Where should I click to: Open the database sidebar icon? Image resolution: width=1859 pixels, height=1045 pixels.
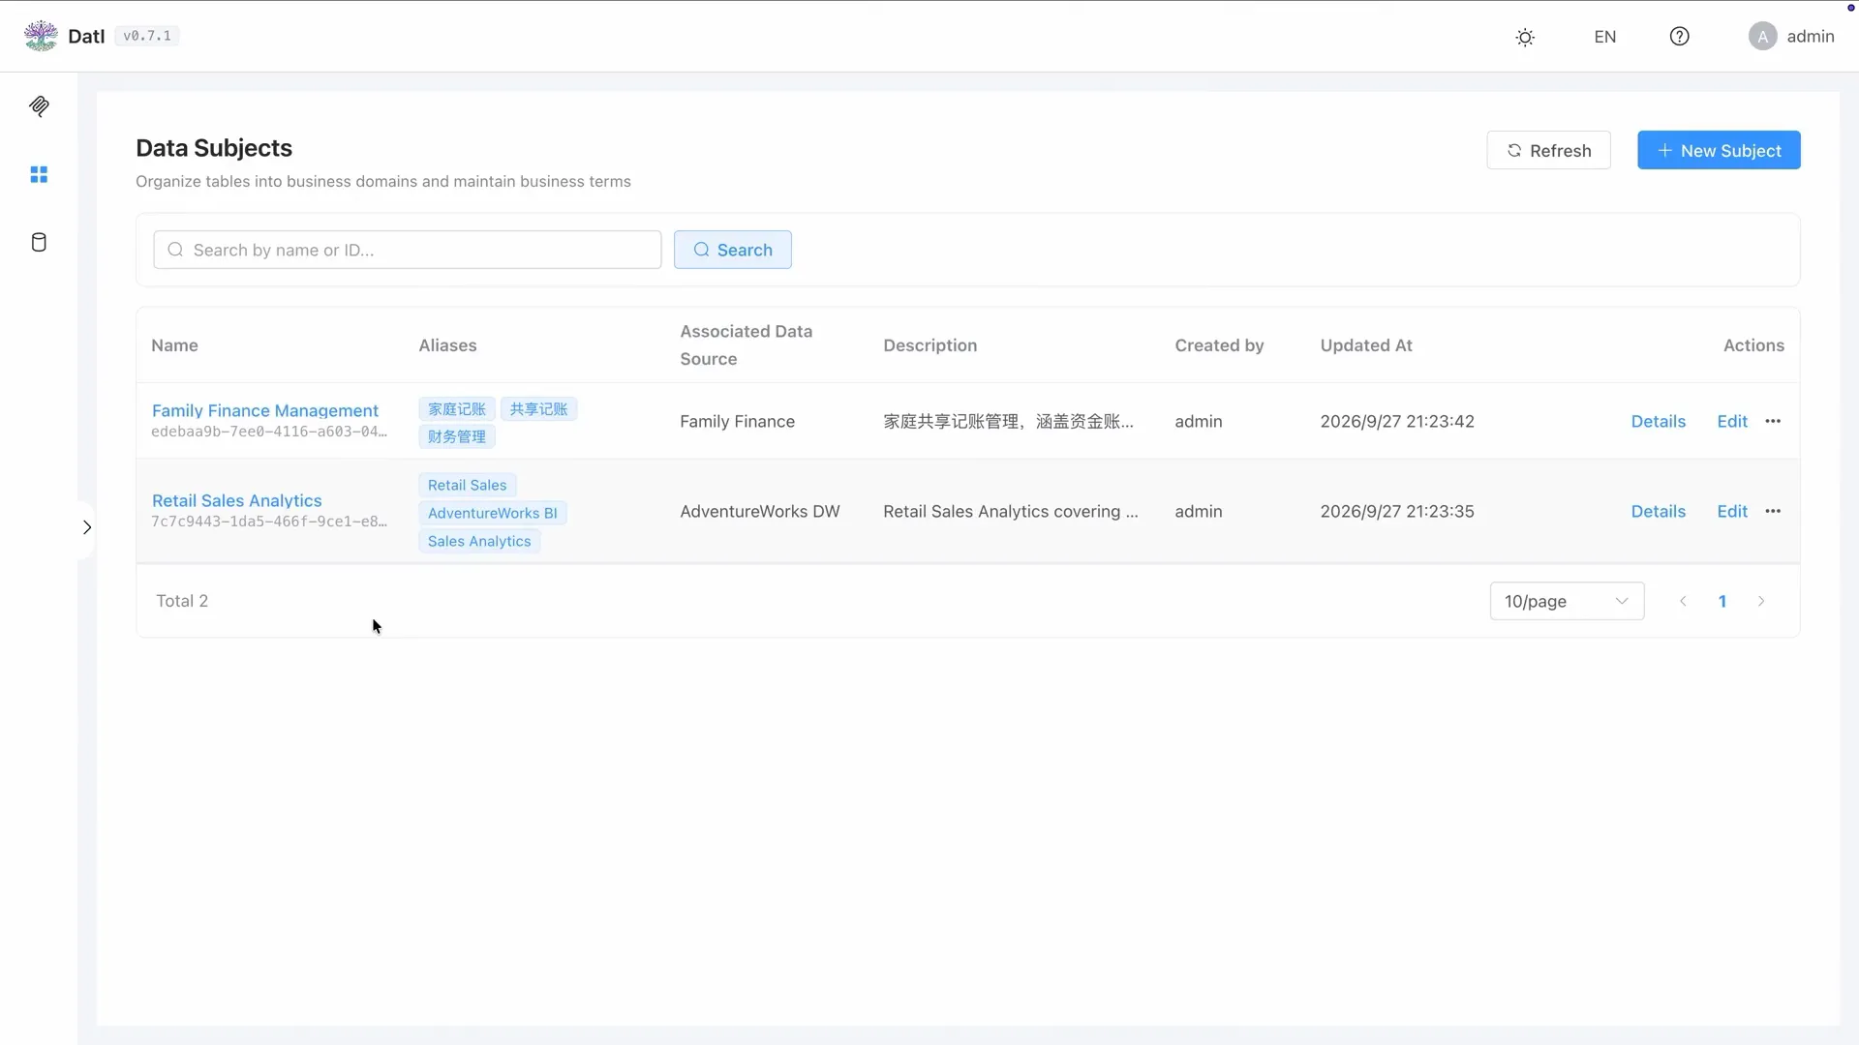39,242
